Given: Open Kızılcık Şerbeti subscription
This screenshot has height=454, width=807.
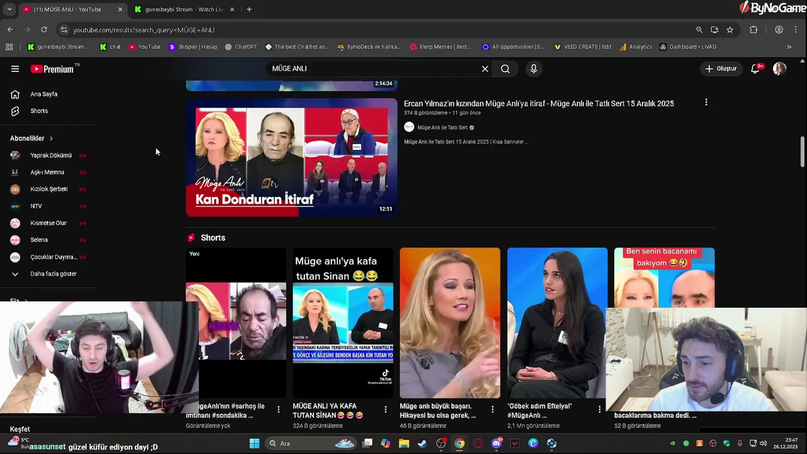Looking at the screenshot, I should point(49,189).
